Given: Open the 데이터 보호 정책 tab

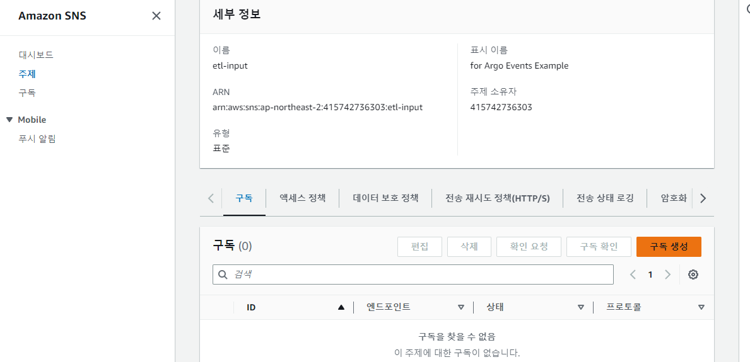Looking at the screenshot, I should [385, 198].
